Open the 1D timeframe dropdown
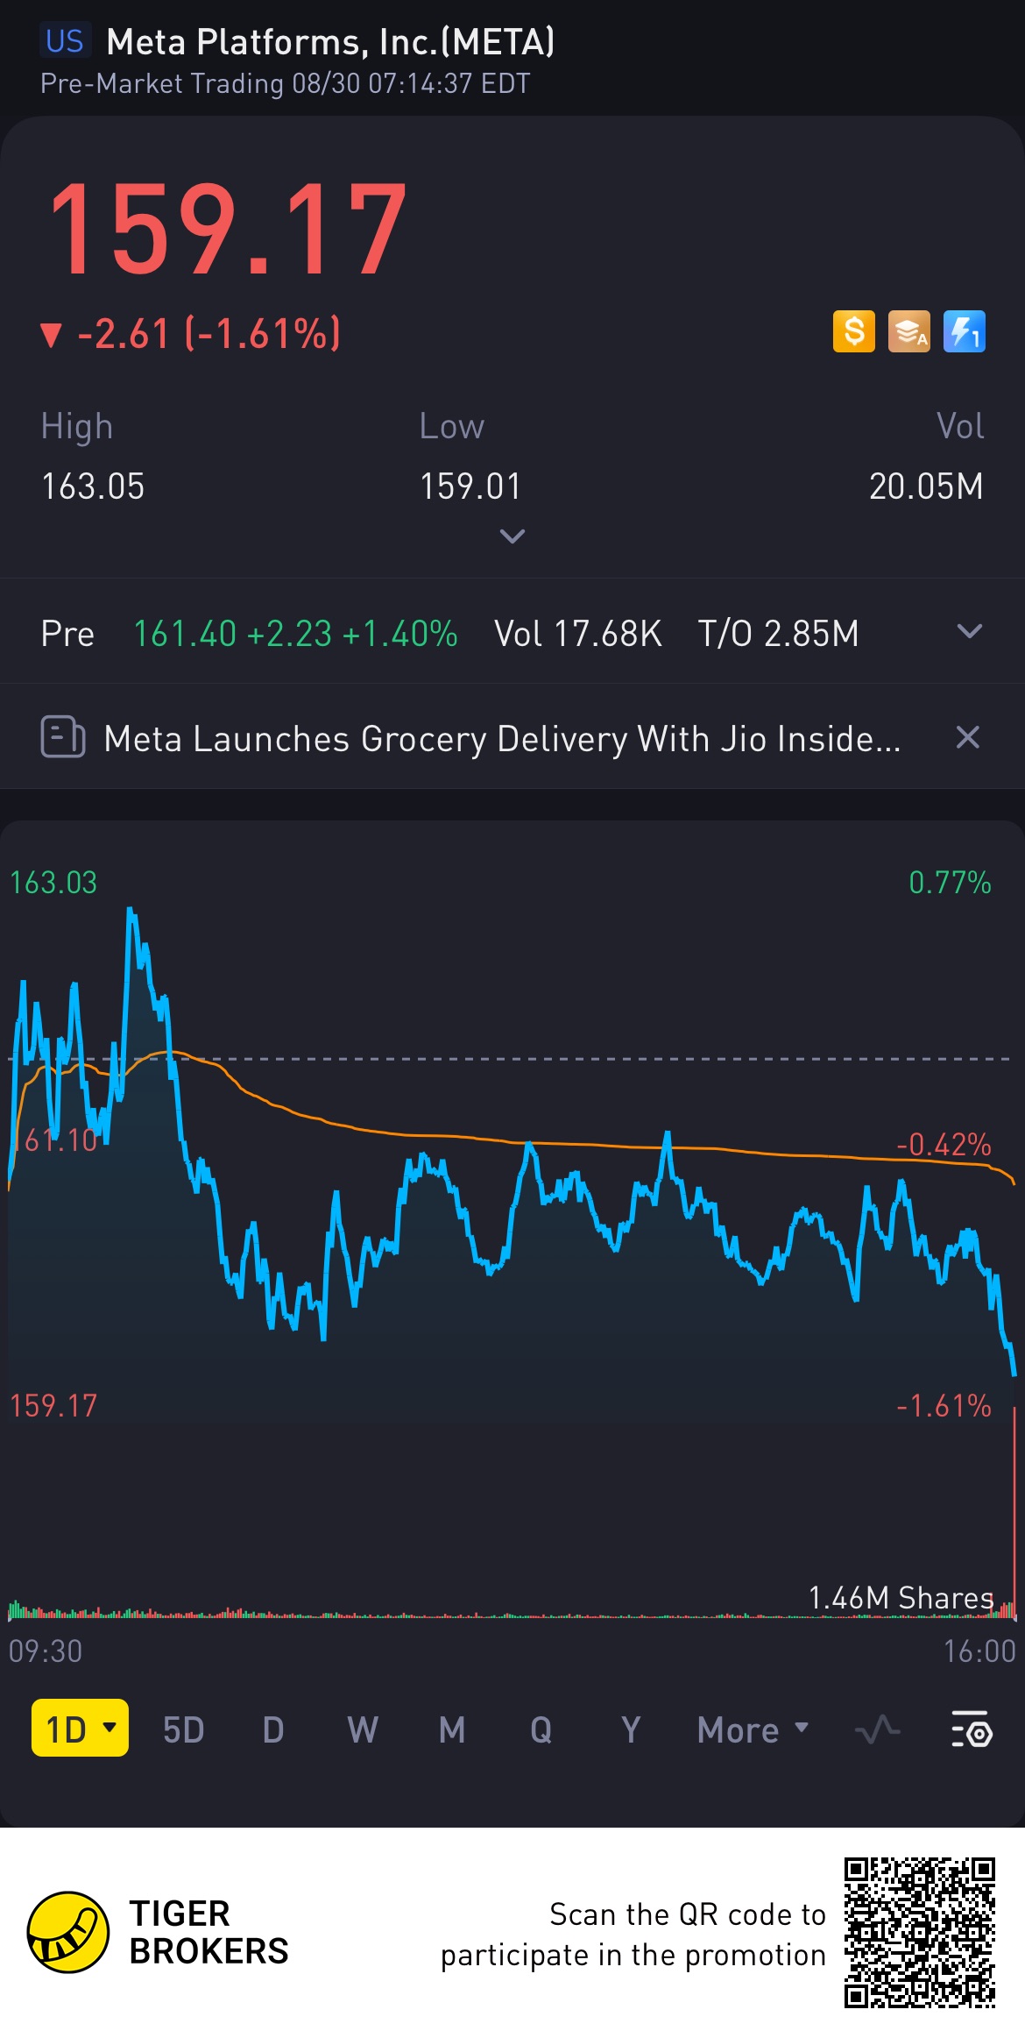 80,1728
